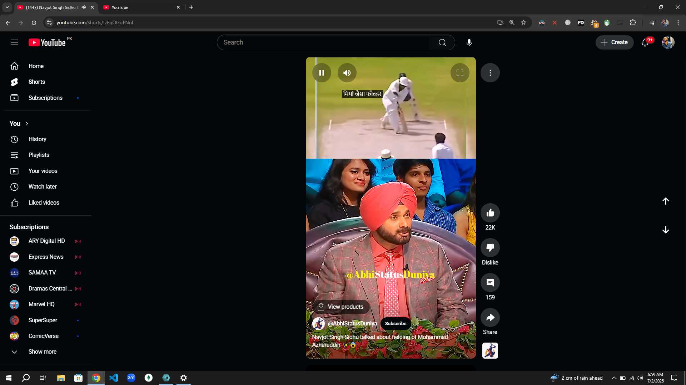
Task: Switch to the second YouTube browser tab
Action: click(141, 7)
